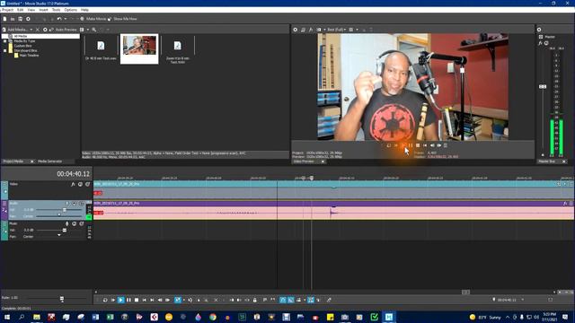Click the new project icon

coord(4,19)
